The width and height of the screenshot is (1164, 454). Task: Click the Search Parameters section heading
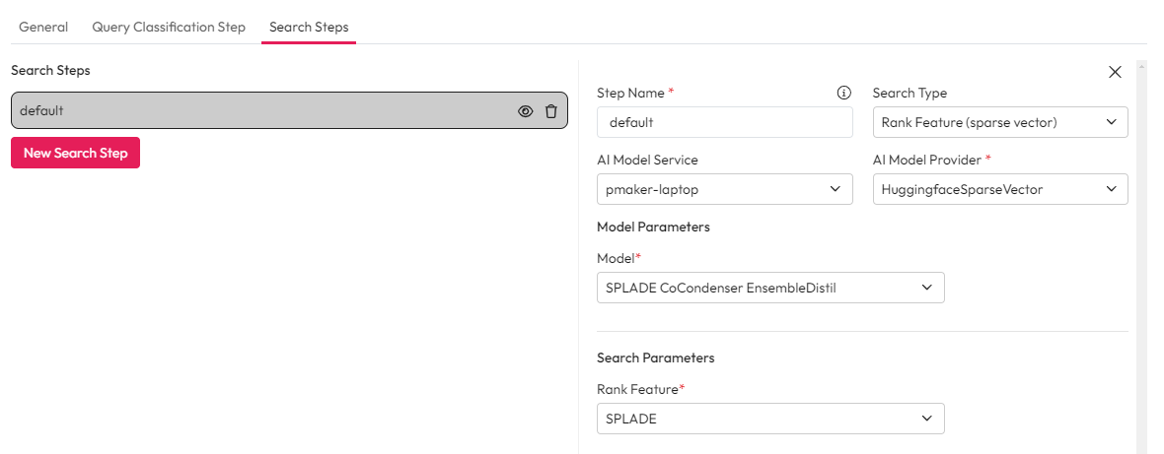pos(655,357)
